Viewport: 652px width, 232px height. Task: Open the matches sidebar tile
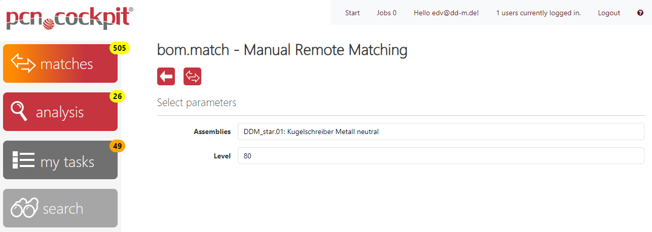(x=60, y=63)
